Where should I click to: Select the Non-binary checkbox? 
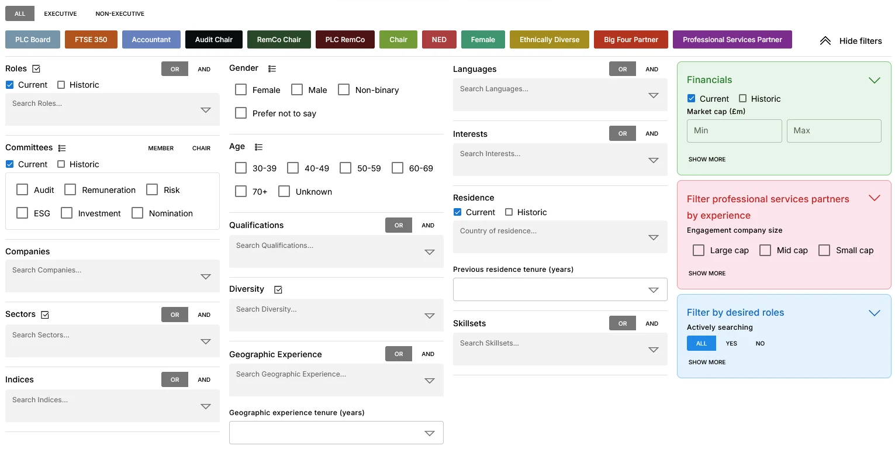point(344,89)
